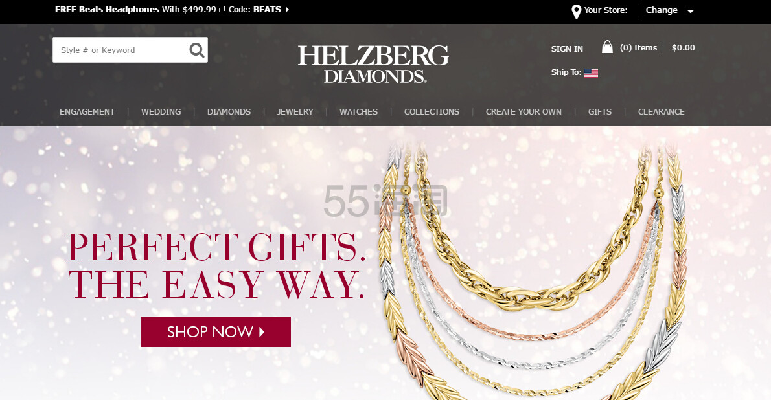Image resolution: width=771 pixels, height=400 pixels.
Task: Open the Engagement menu
Action: pos(87,111)
